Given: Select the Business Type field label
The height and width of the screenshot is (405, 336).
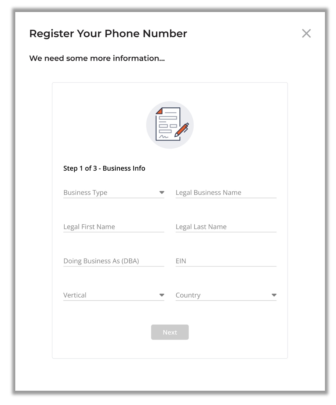Looking at the screenshot, I should 85,192.
